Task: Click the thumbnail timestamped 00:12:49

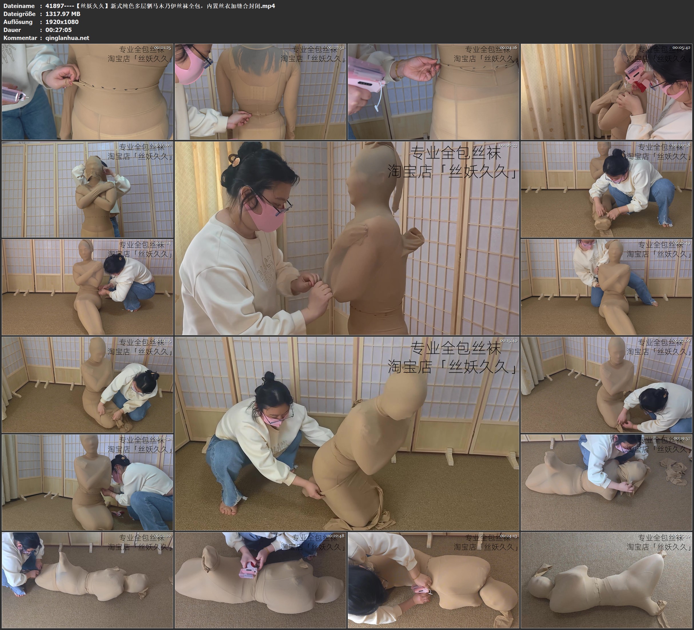Action: point(606,287)
